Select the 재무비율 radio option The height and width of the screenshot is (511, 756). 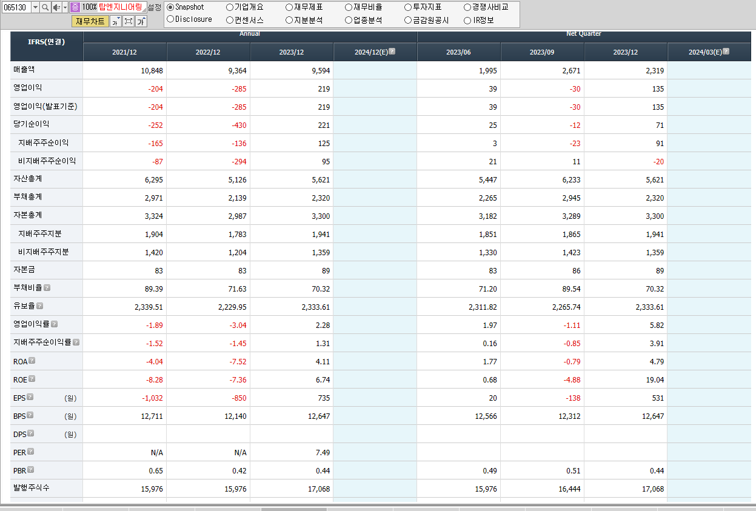349,7
